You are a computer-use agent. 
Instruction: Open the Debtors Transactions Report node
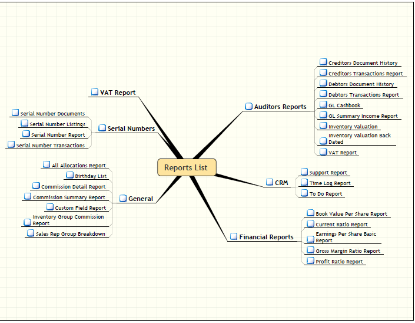363,95
